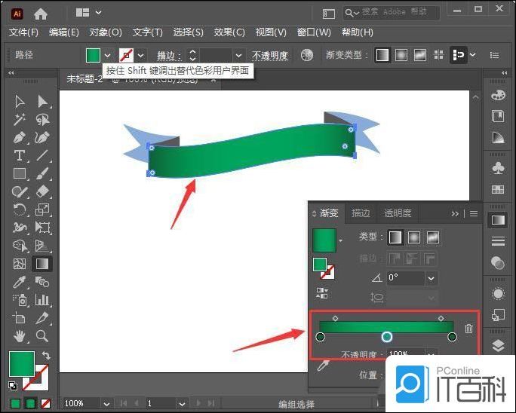
Task: Select the Paintbrush tool
Action: pyautogui.click(x=42, y=173)
